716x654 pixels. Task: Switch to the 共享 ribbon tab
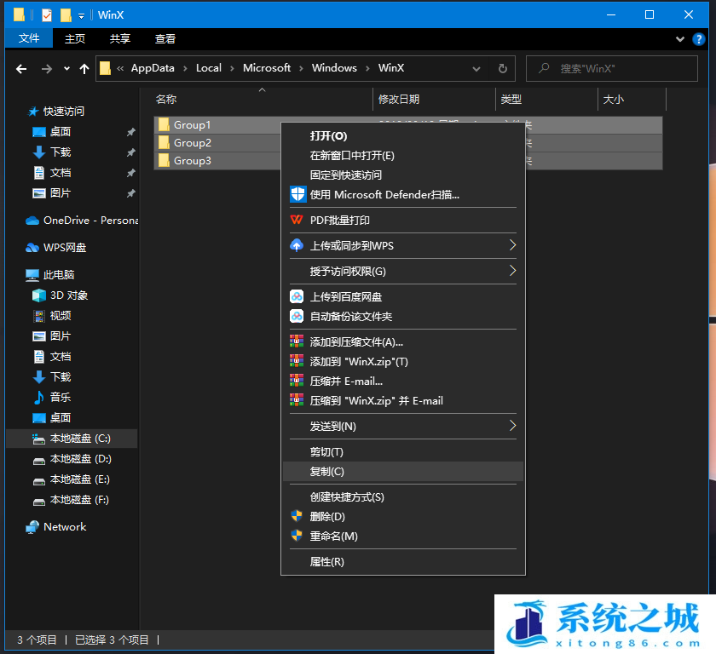tap(119, 39)
